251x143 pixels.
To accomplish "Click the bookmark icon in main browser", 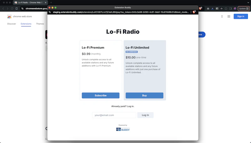I will tap(17, 9).
